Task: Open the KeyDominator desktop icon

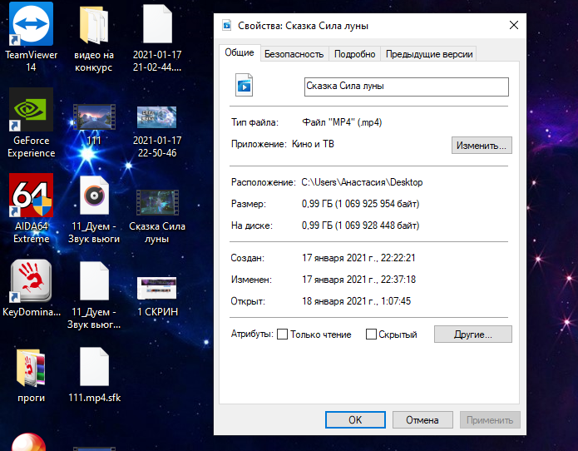Action: pyautogui.click(x=31, y=281)
